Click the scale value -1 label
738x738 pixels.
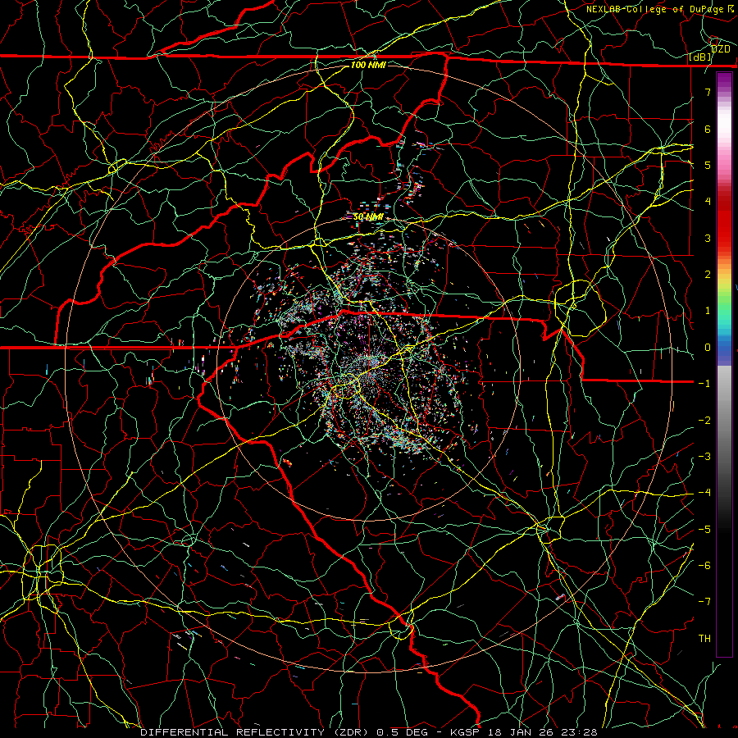704,384
